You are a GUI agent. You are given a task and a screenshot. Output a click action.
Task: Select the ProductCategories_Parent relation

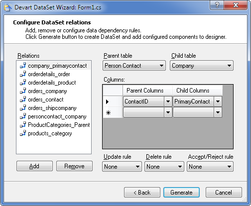click(x=59, y=125)
